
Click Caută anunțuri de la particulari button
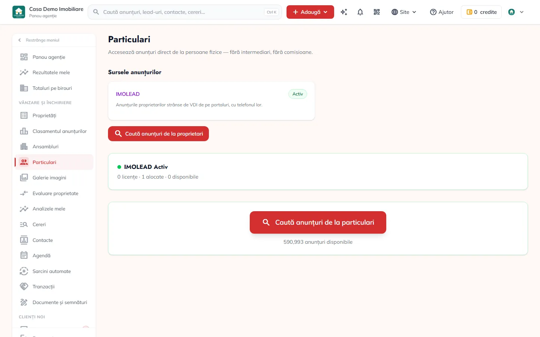click(318, 222)
